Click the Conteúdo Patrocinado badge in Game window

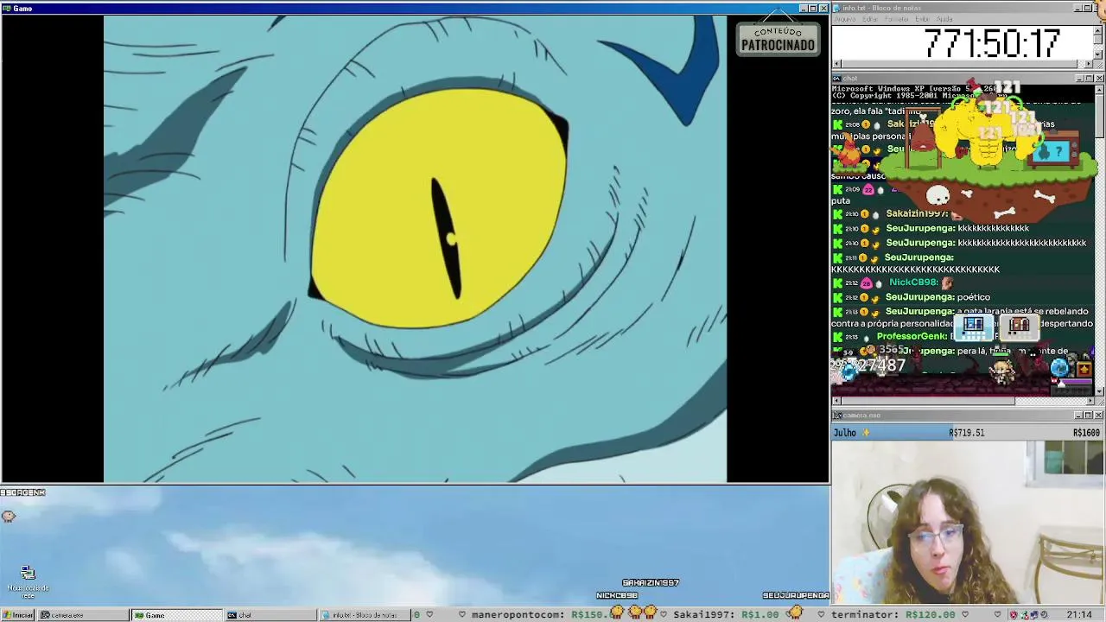click(778, 39)
